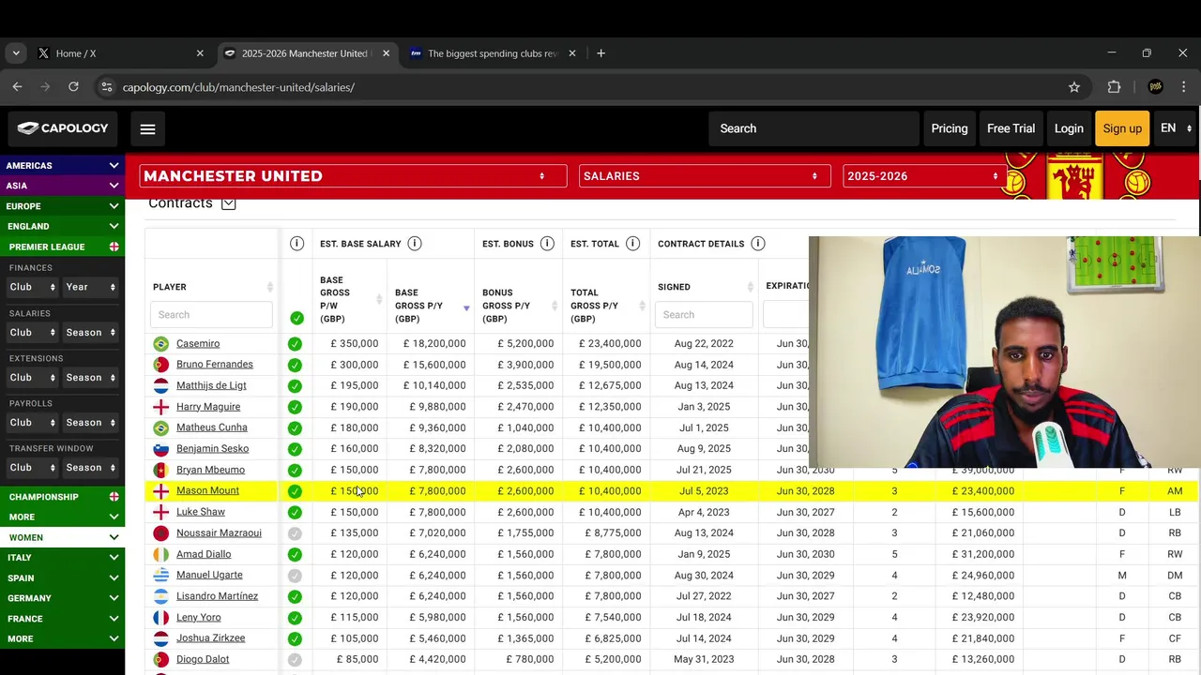Open Salaries Season dropdown in sidebar
1201x675 pixels.
coord(91,332)
